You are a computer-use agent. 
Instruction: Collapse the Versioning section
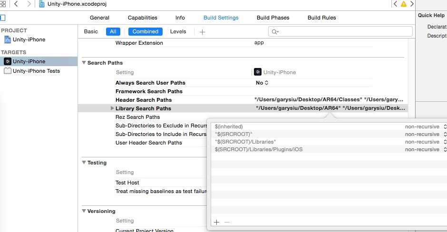pos(84,211)
